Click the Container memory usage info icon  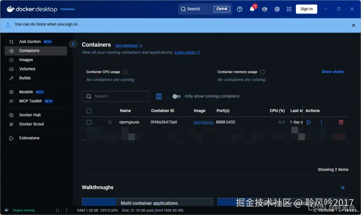pos(262,72)
